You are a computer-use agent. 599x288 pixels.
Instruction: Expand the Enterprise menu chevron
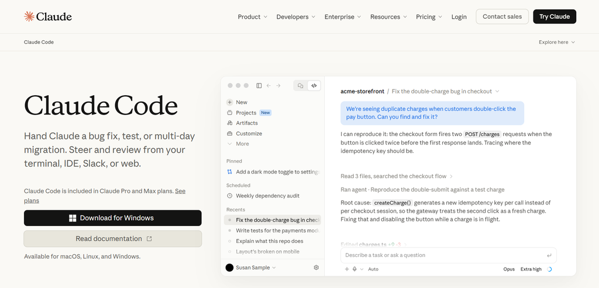[359, 17]
